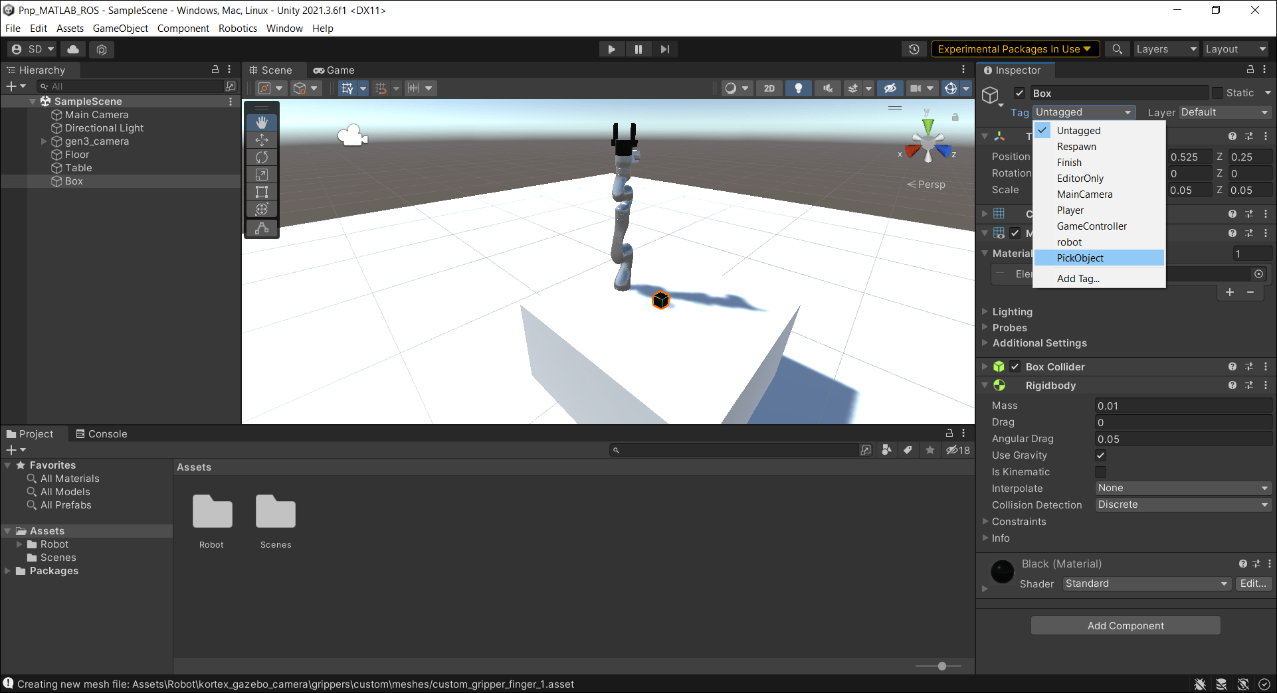The image size is (1277, 693).
Task: Choose PickObject tag from list
Action: [x=1099, y=258]
